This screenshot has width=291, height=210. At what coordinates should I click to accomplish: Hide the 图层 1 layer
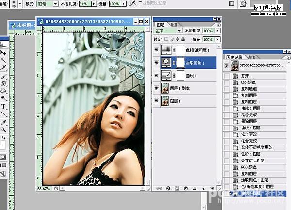pyautogui.click(x=156, y=101)
